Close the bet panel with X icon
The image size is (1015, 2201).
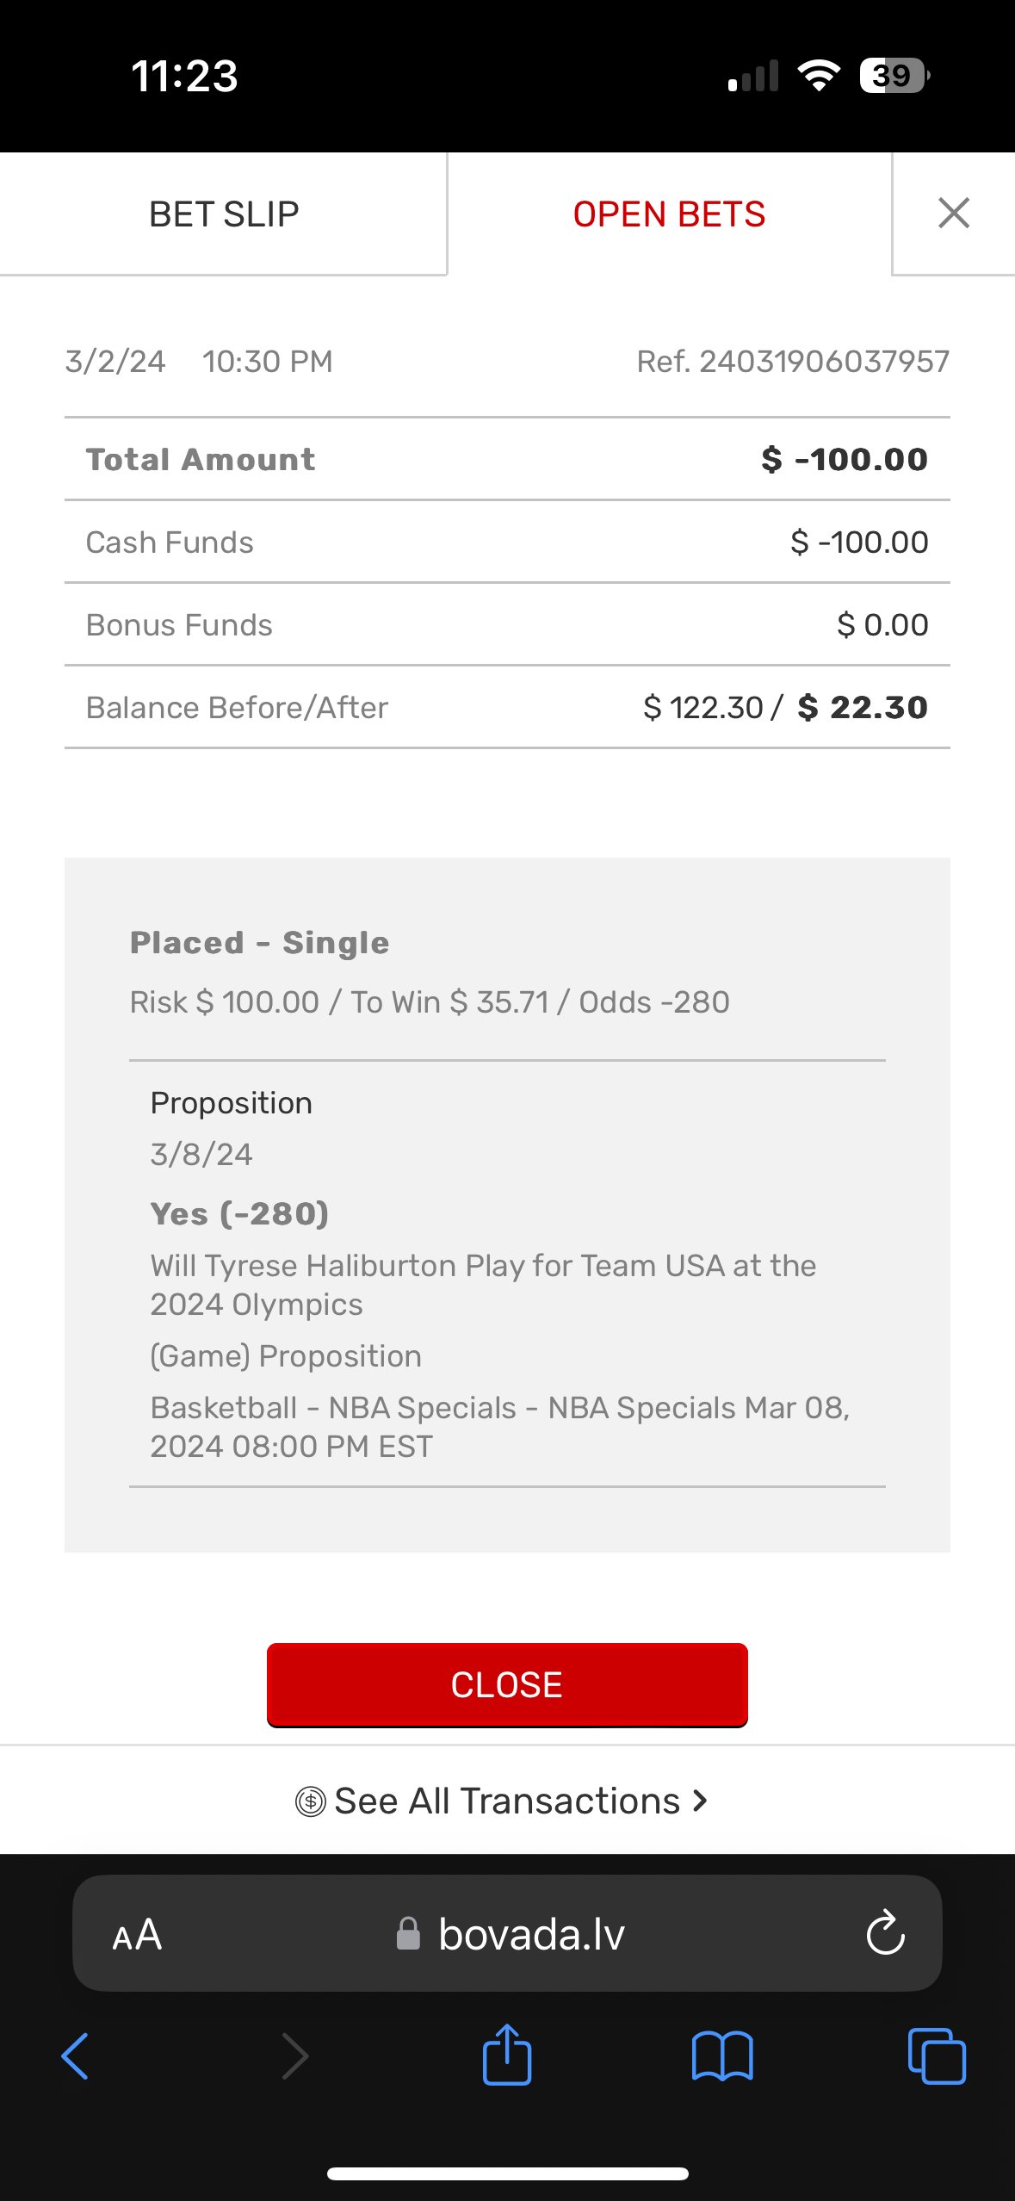[953, 214]
